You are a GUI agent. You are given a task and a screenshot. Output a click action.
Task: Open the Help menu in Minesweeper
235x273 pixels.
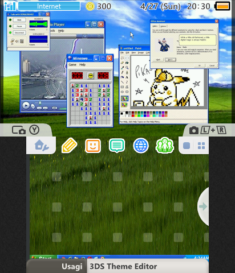click(82, 65)
